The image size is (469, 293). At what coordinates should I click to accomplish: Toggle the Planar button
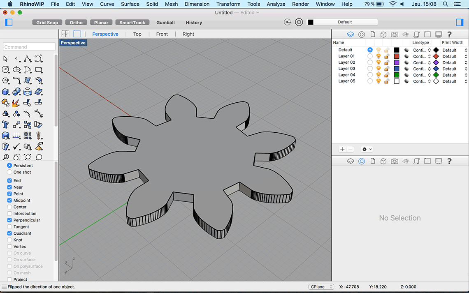tap(101, 23)
